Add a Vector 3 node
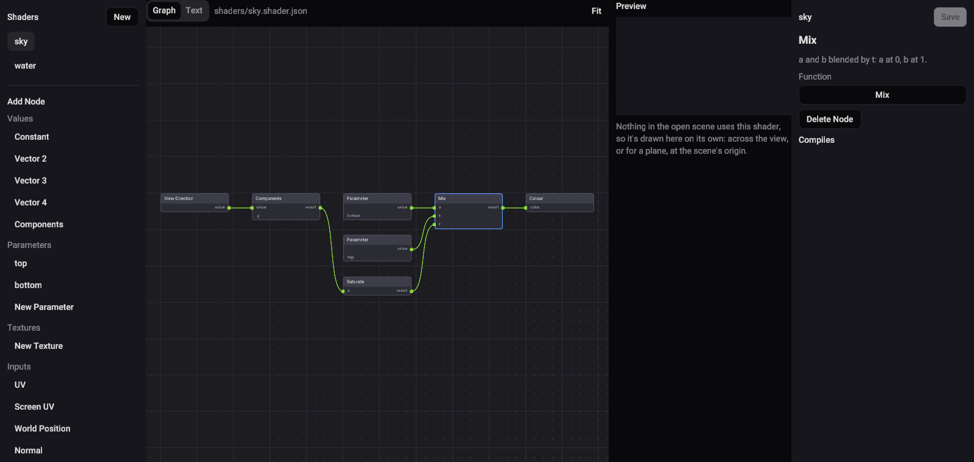The image size is (974, 462). [30, 181]
